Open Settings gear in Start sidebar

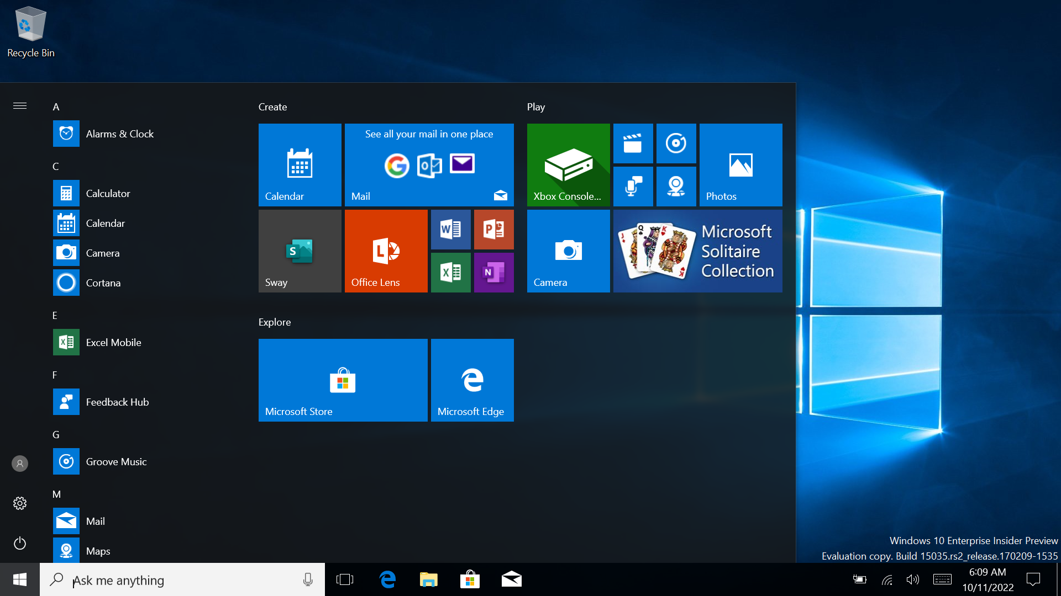pyautogui.click(x=20, y=503)
